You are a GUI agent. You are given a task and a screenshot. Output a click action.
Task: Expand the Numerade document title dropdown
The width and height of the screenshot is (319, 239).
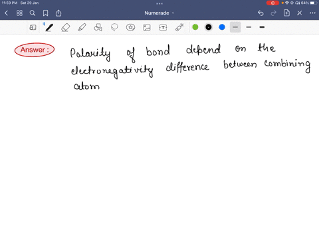tap(159, 13)
